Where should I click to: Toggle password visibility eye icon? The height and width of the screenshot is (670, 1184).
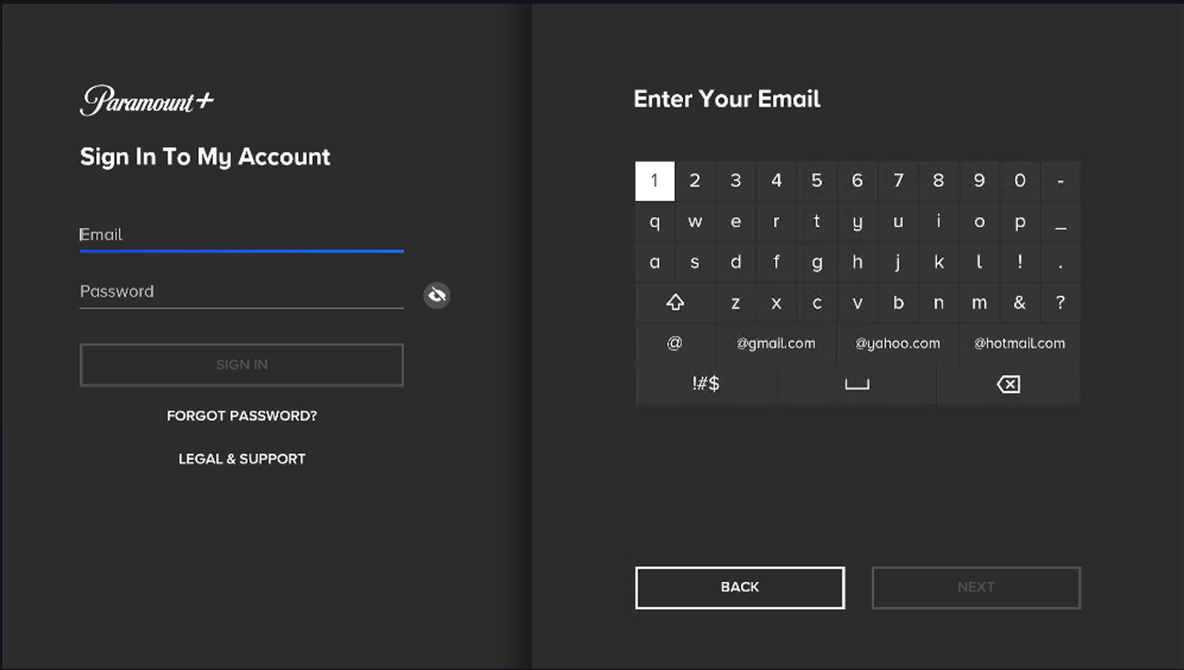pos(437,296)
